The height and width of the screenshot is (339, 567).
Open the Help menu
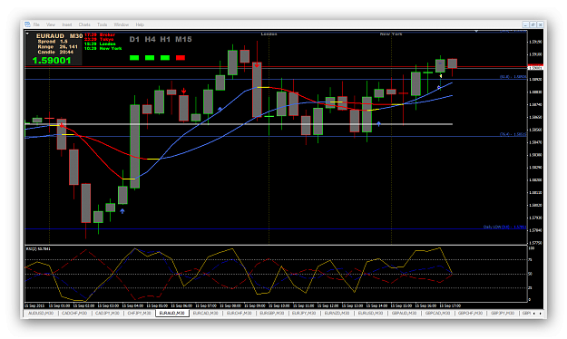(140, 24)
